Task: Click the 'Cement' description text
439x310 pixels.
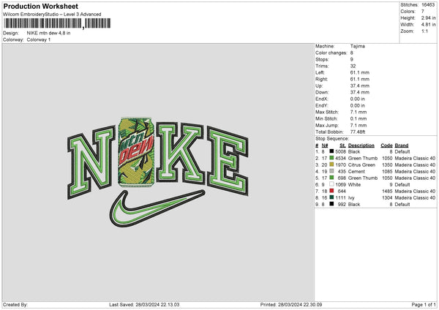Action: [356, 172]
